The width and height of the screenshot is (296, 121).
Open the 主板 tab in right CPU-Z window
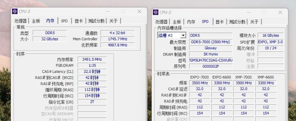[x=177, y=22]
